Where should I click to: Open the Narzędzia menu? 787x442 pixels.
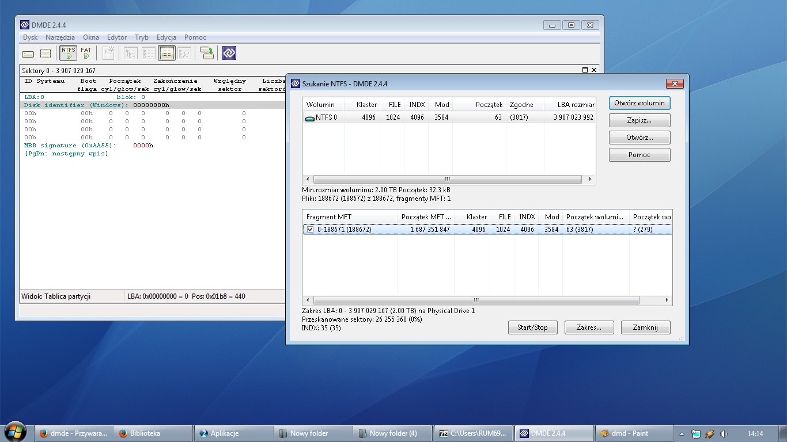pos(60,37)
